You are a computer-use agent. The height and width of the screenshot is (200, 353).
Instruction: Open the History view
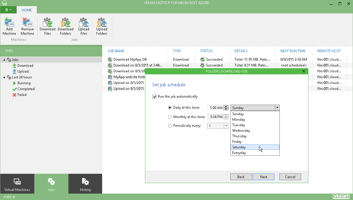tap(85, 184)
